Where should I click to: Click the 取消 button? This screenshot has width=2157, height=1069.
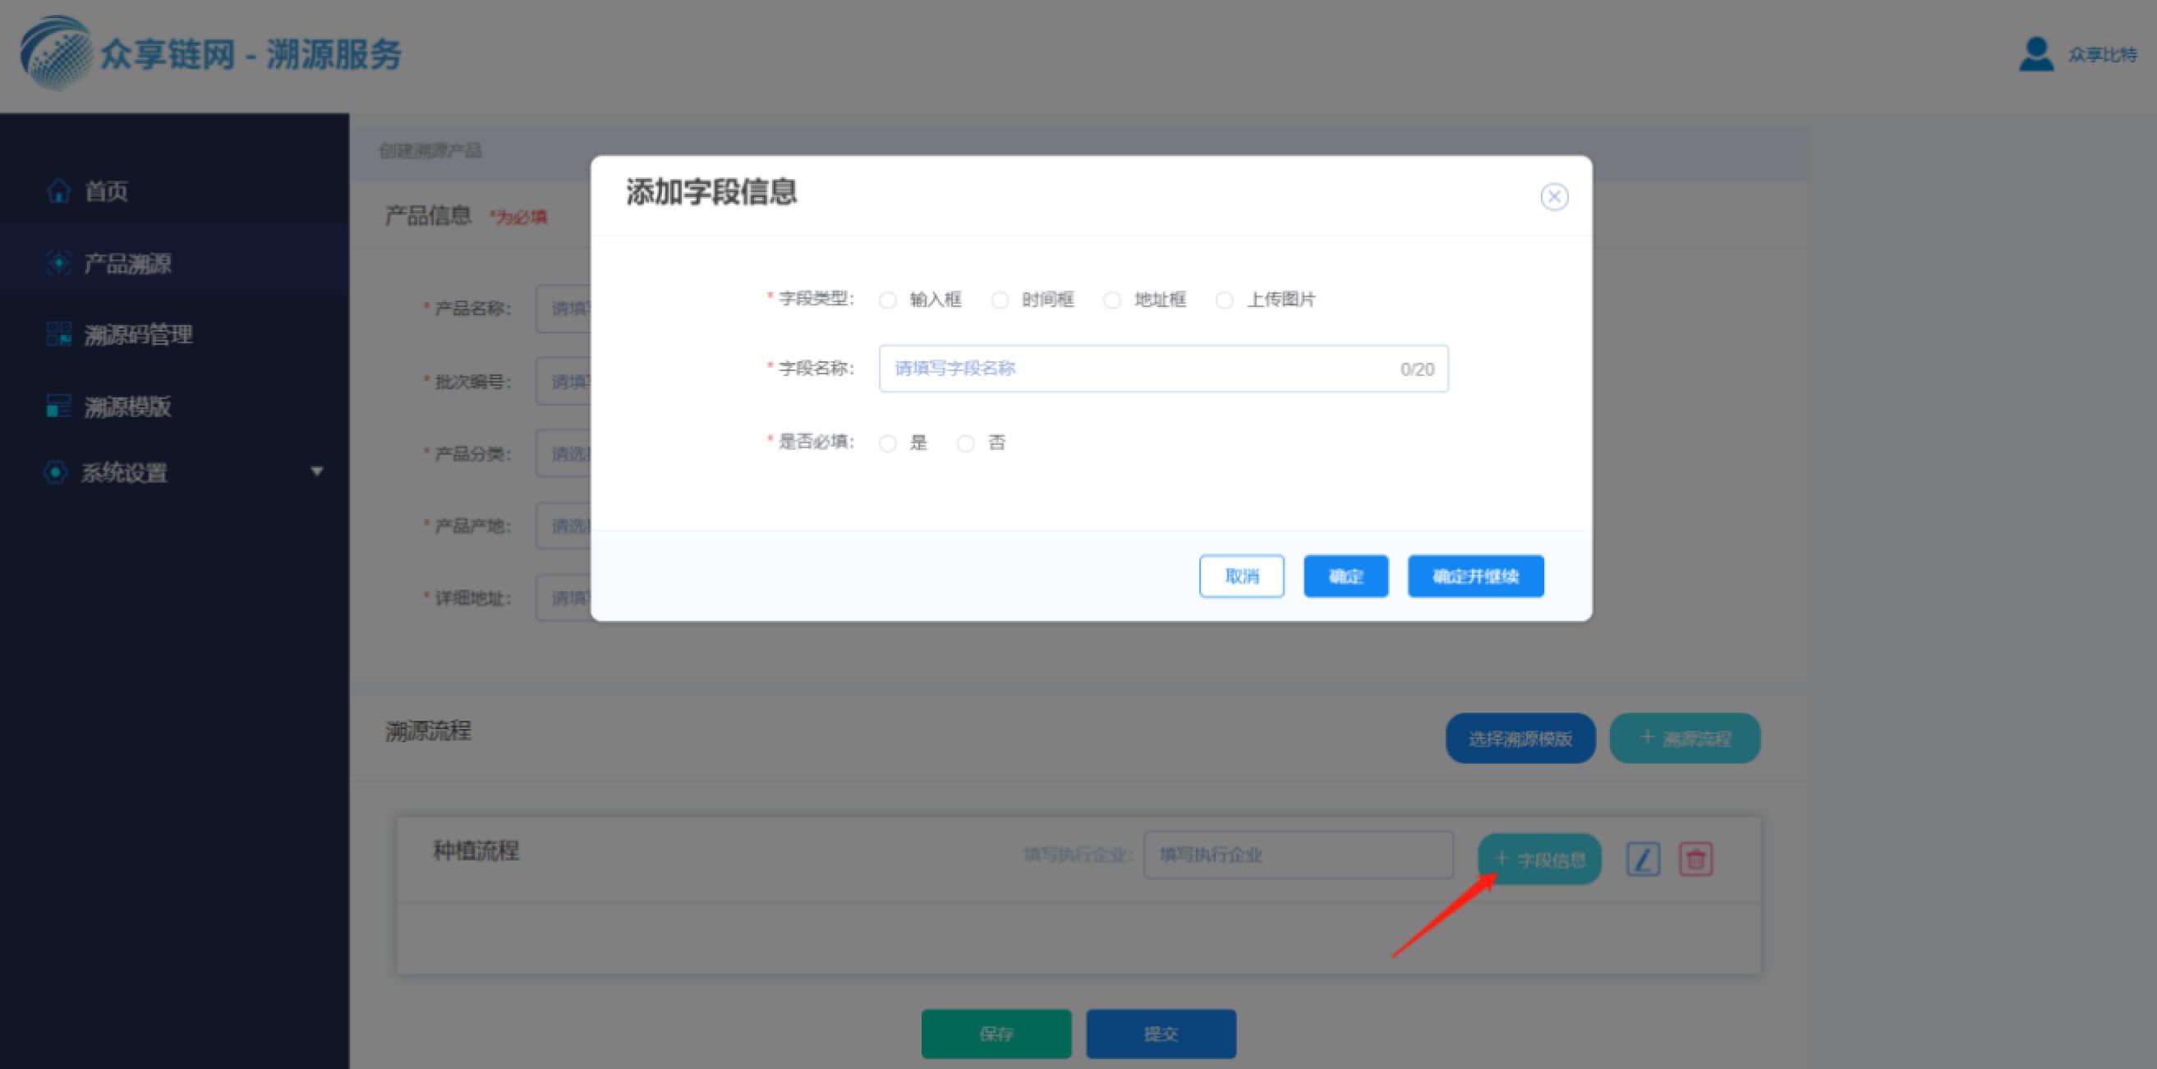[x=1241, y=576]
